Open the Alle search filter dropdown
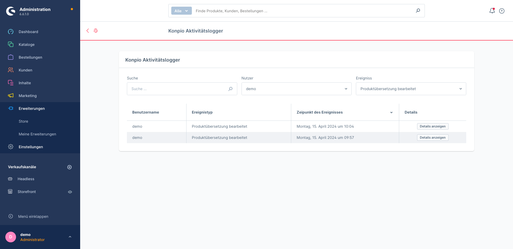Screen dimensions: 513x249 coord(181,11)
